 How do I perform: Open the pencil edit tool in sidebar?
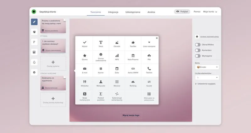tap(34, 22)
